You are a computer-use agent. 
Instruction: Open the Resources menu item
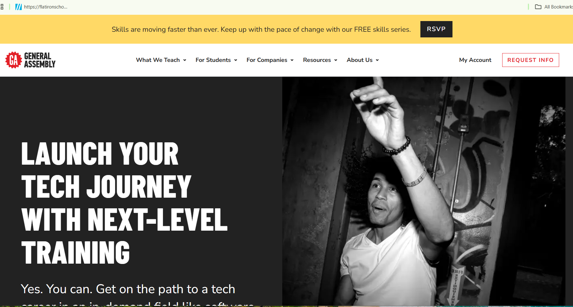[x=317, y=60]
